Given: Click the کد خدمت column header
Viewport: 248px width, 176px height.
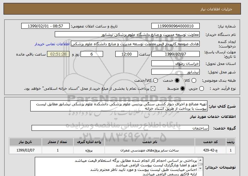Looking at the screenshot, I should click(x=210, y=142).
